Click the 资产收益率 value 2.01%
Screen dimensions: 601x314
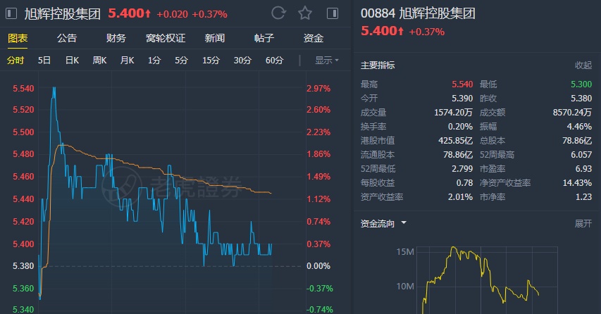[x=460, y=197]
